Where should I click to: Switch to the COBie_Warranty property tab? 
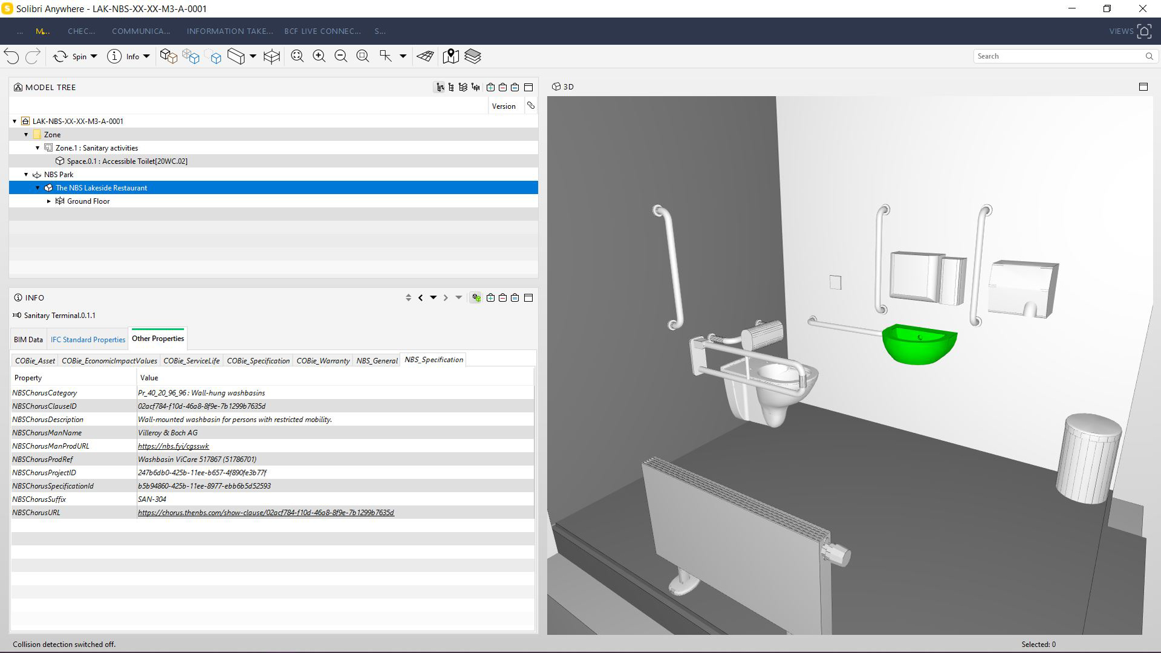(x=323, y=361)
